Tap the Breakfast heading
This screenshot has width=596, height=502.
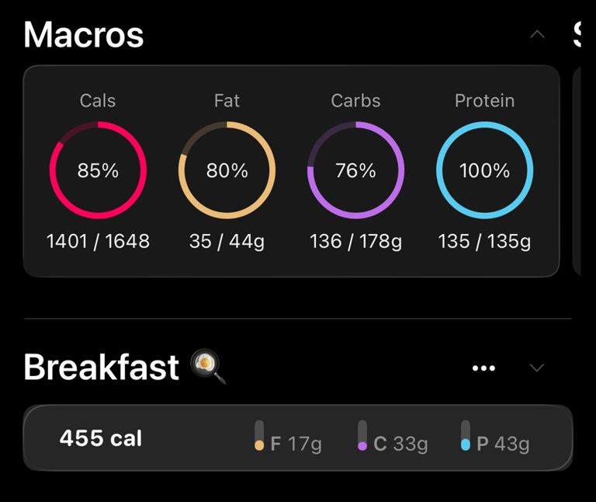(102, 367)
